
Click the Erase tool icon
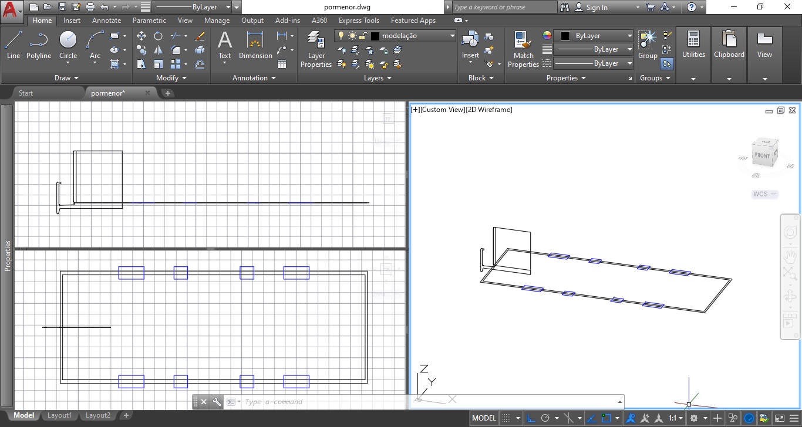click(200, 36)
